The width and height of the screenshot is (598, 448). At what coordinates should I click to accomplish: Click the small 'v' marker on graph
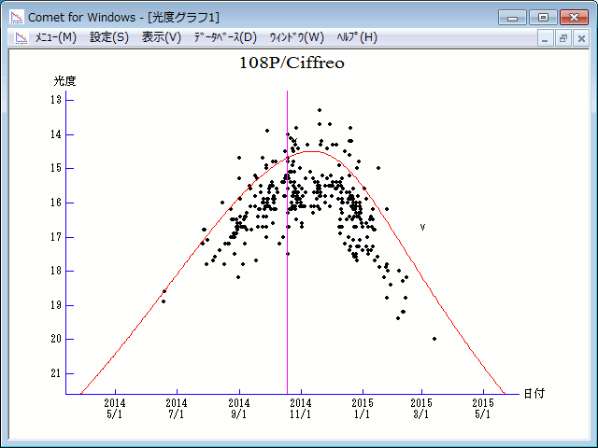(x=422, y=227)
